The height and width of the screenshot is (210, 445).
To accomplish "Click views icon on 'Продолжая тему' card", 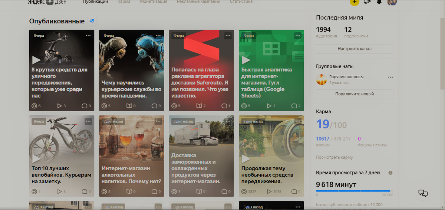I will (244, 192).
